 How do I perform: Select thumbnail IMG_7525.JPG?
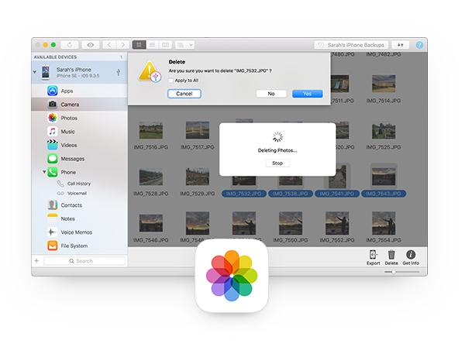point(384,131)
